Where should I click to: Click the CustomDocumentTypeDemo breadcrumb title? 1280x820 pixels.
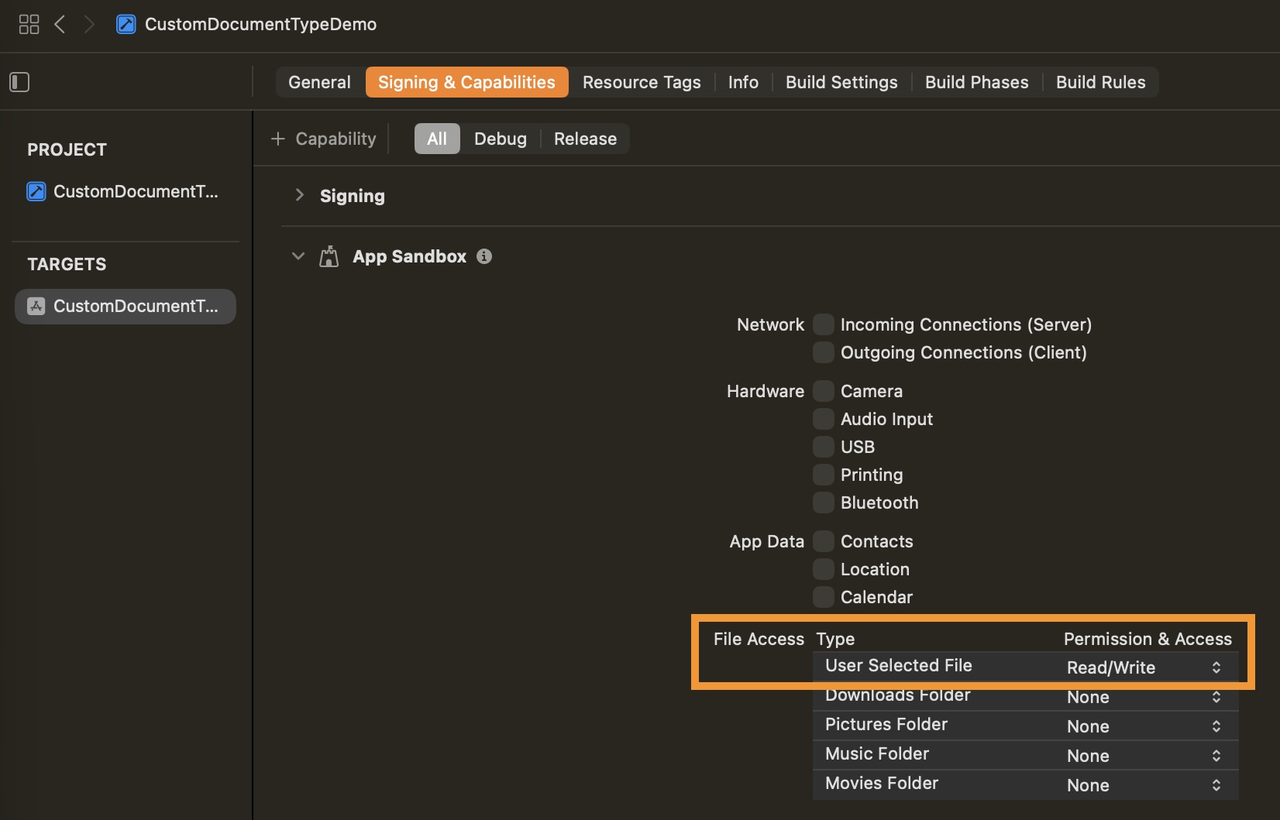(260, 24)
